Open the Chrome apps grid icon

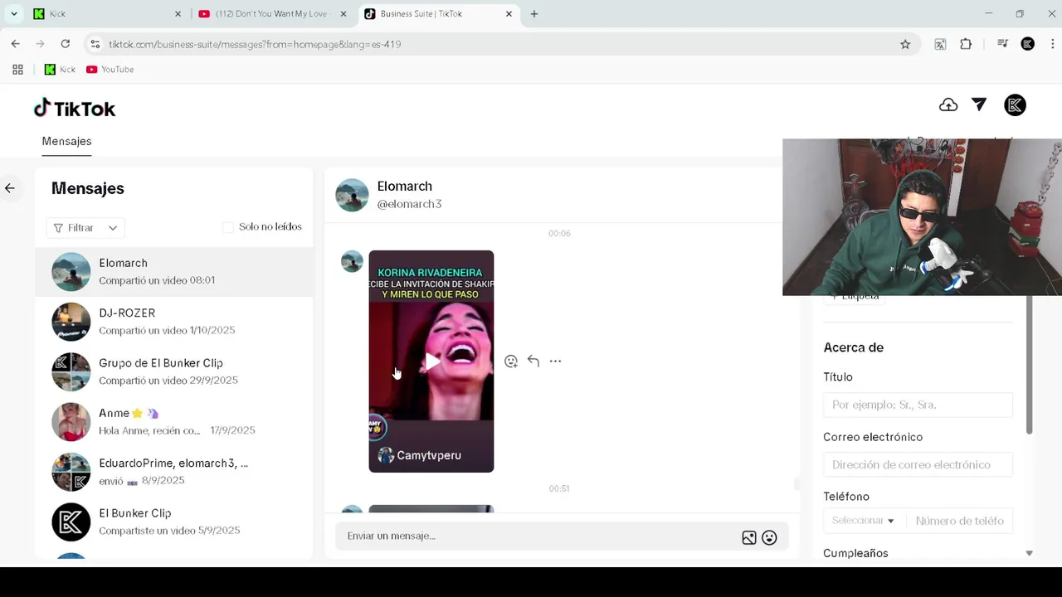[x=17, y=70]
